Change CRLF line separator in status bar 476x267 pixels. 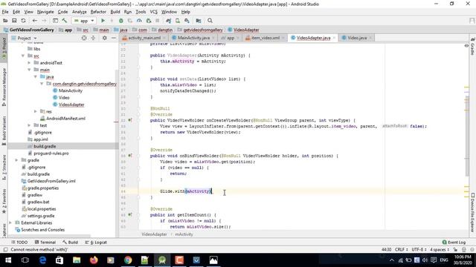tap(402, 250)
